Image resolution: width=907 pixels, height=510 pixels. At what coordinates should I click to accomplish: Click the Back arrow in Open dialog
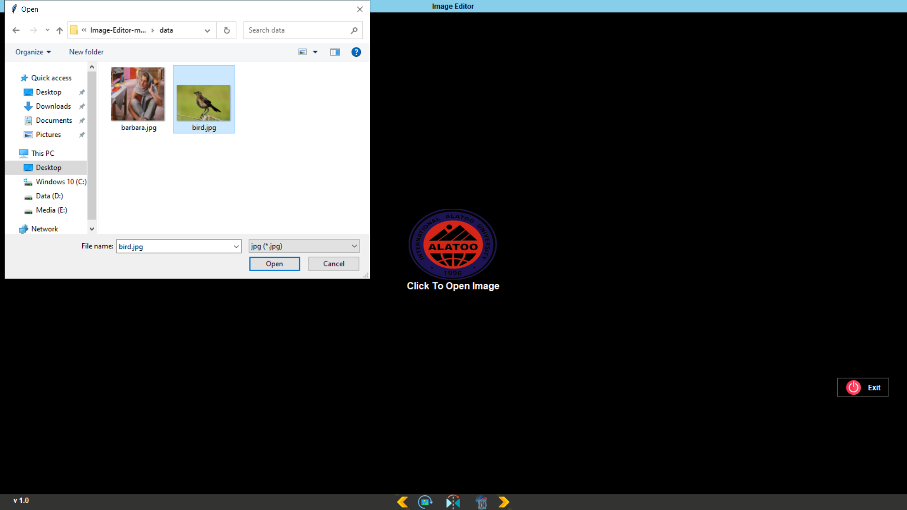[x=16, y=30]
